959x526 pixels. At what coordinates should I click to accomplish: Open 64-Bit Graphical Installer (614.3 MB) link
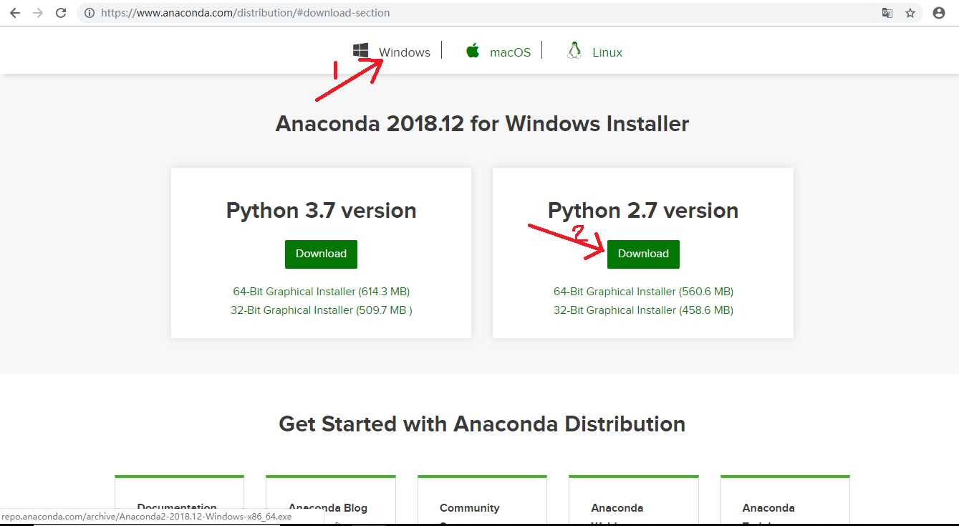pos(321,292)
